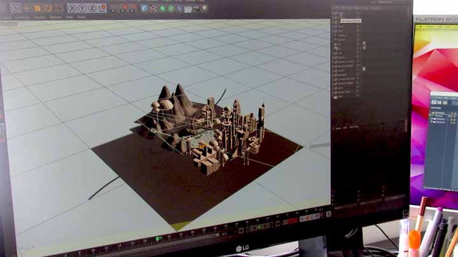The image size is (458, 257).
Task: Click the Render View icon
Action: [114, 8]
